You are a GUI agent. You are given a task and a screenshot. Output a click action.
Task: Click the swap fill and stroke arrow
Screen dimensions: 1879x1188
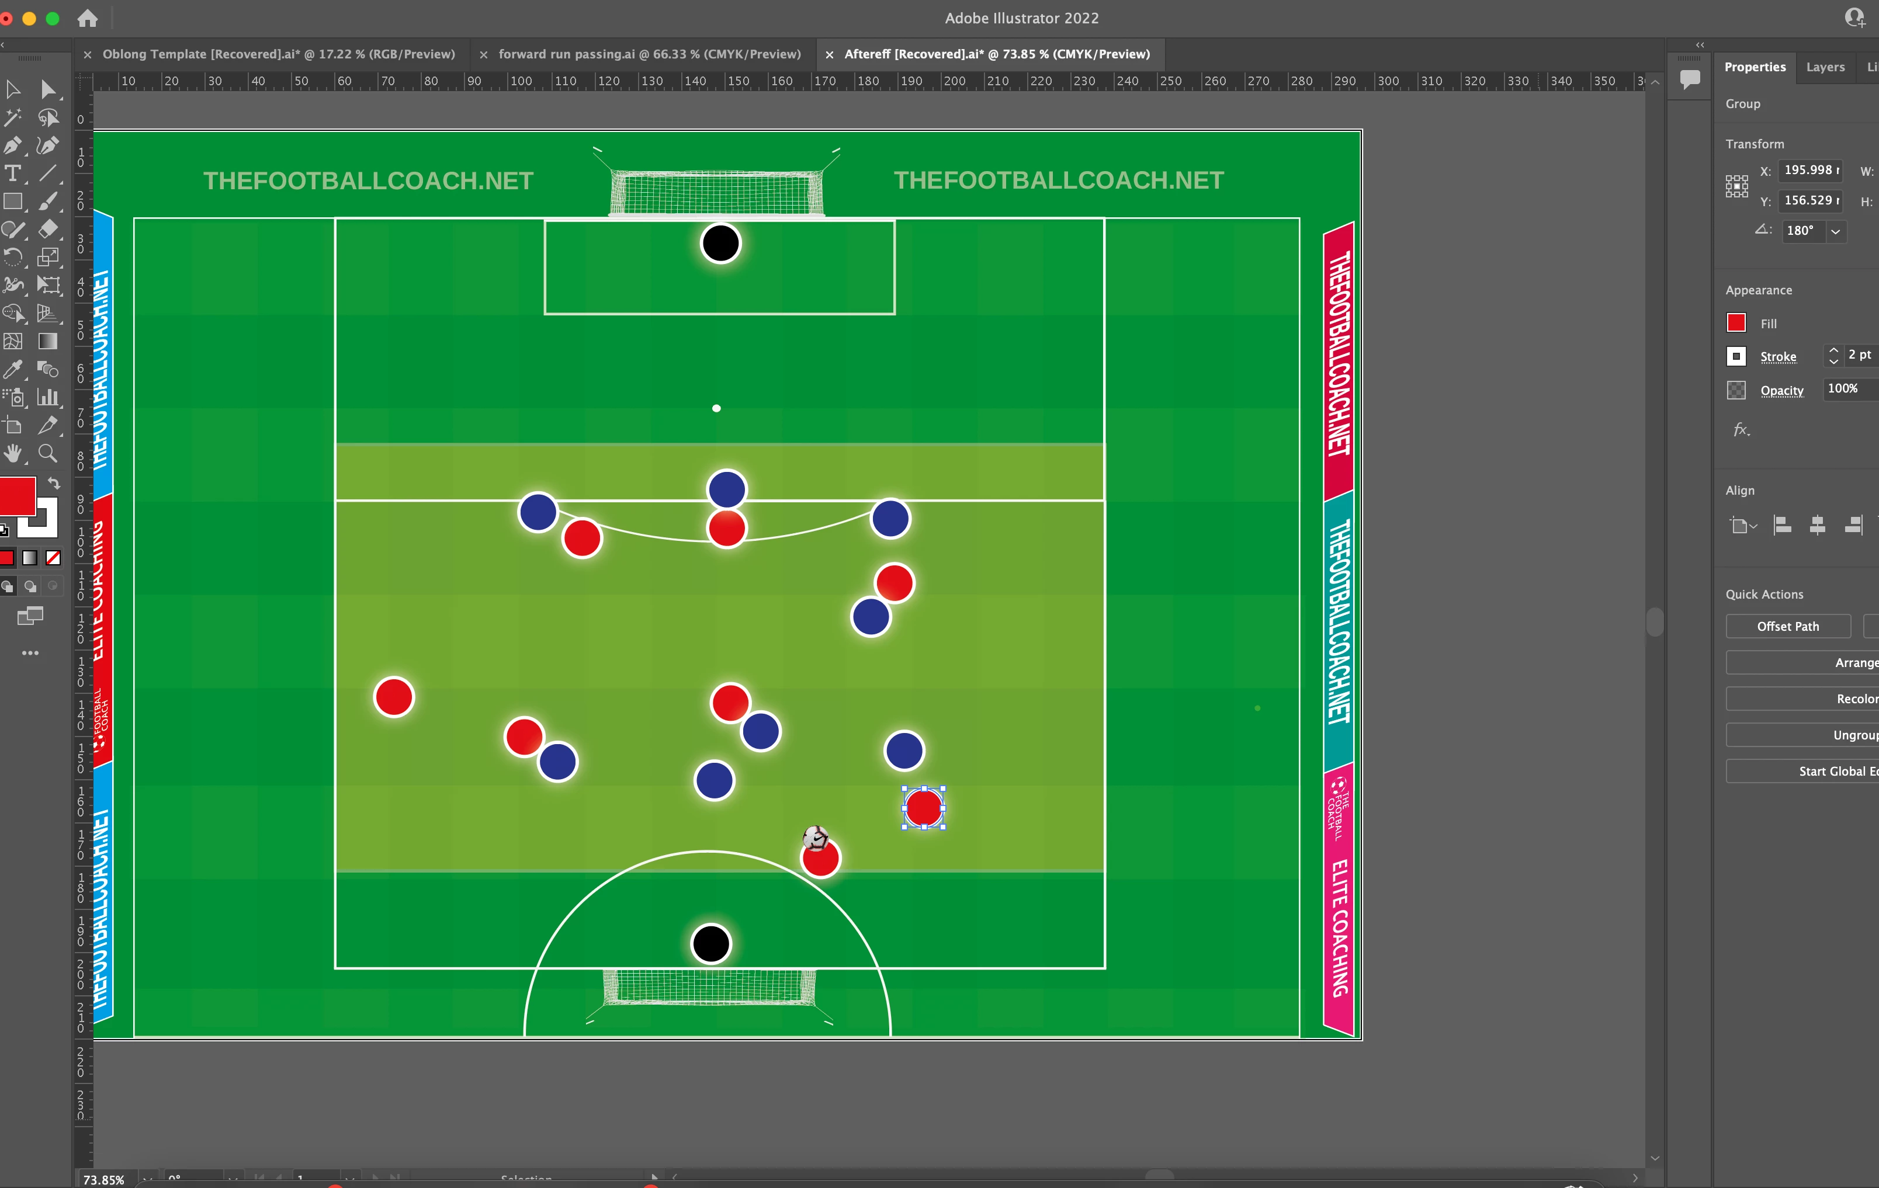pos(54,483)
